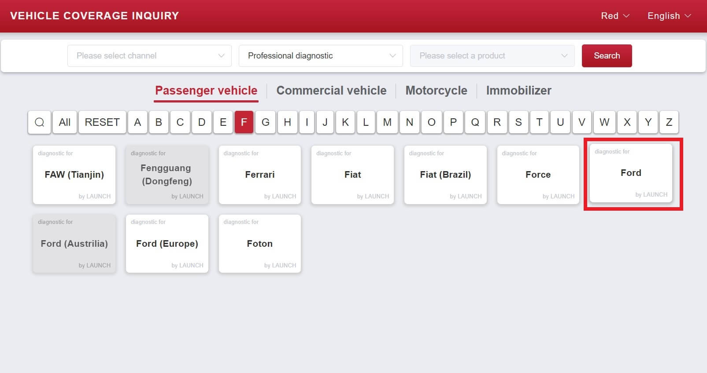Open the Fiat (Brazil) diagnostic card
The width and height of the screenshot is (707, 373).
[x=445, y=175]
